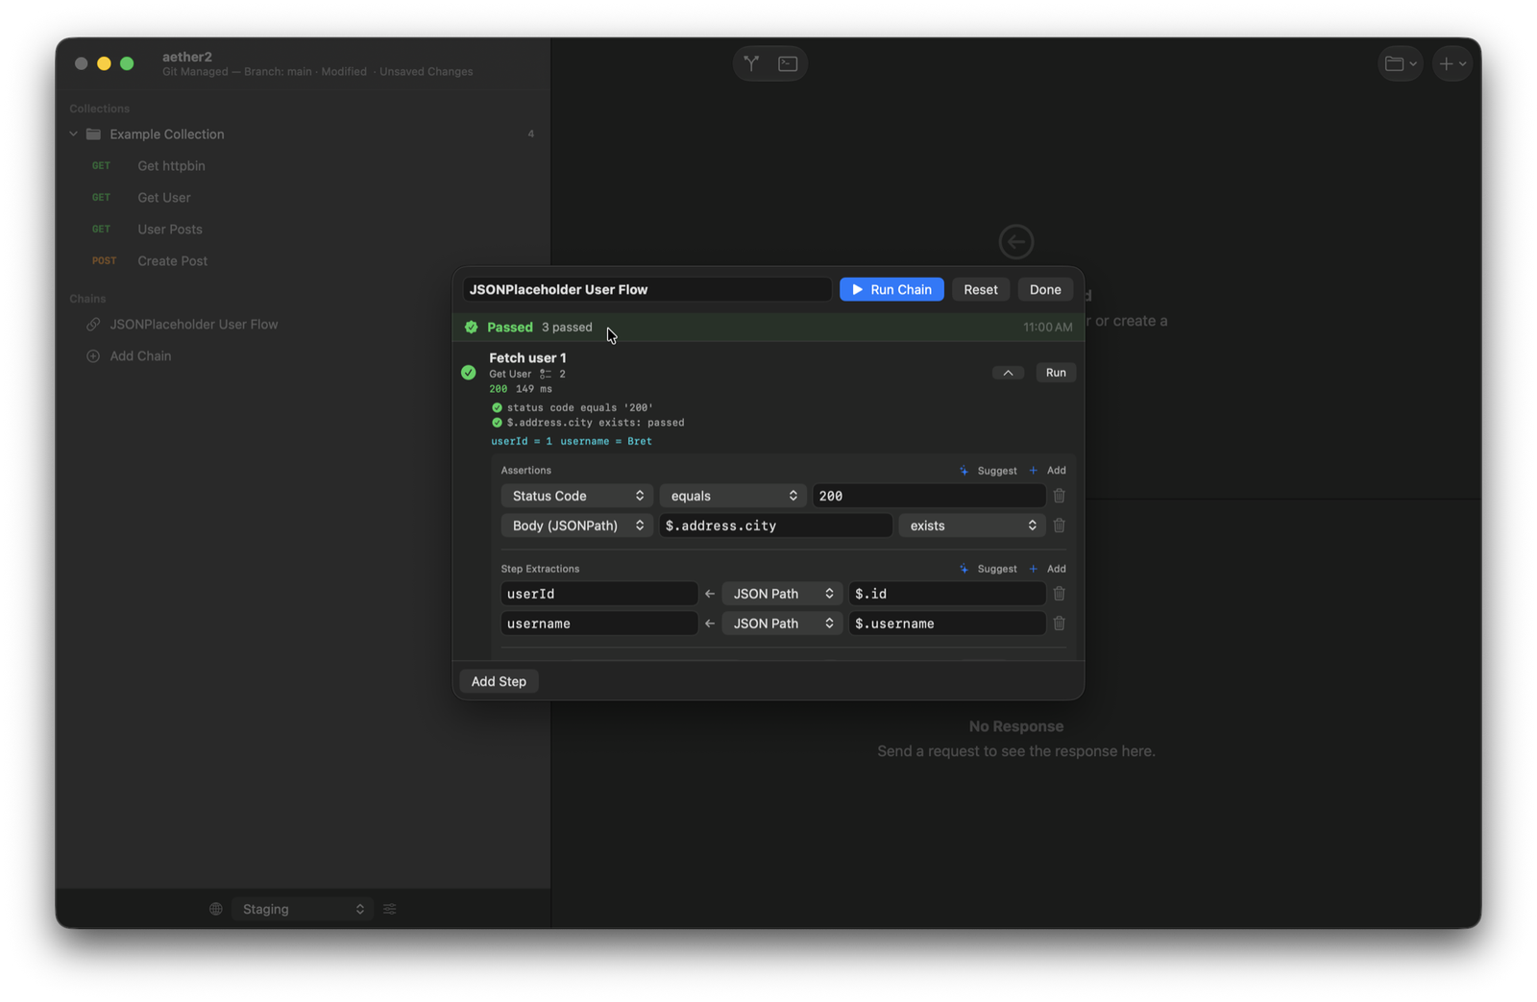This screenshot has width=1537, height=1002.
Task: Click the back arrow circle icon
Action: [1015, 242]
